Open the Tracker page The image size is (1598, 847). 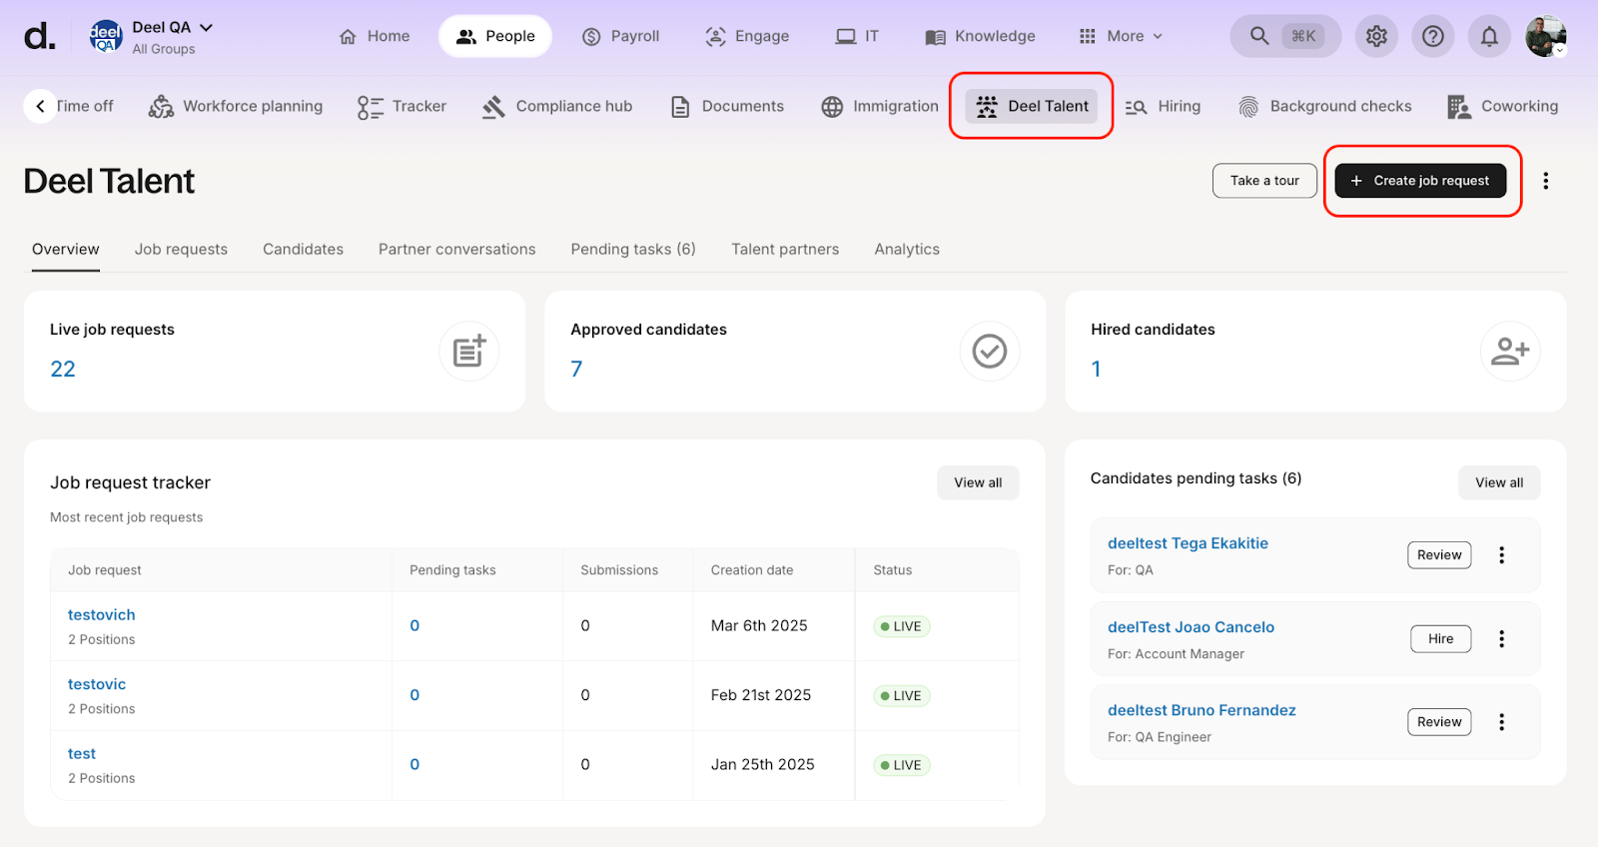pyautogui.click(x=401, y=106)
